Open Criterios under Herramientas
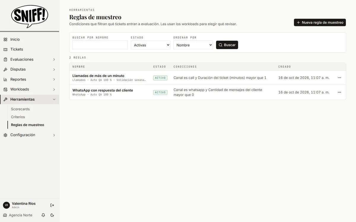 [18, 117]
